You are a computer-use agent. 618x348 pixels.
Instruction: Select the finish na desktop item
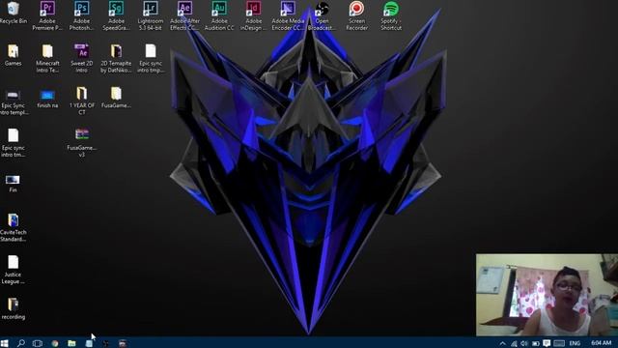pyautogui.click(x=47, y=99)
